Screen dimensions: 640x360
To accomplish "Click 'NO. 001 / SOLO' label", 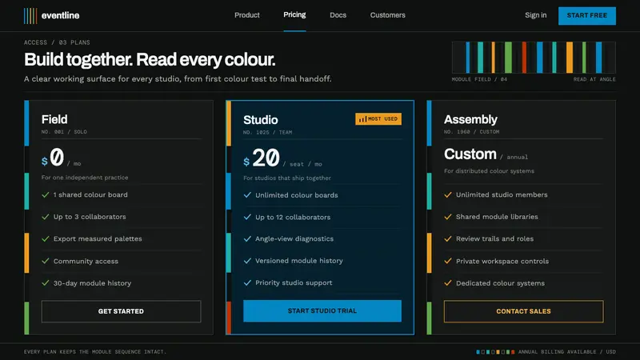I will click(x=64, y=132).
